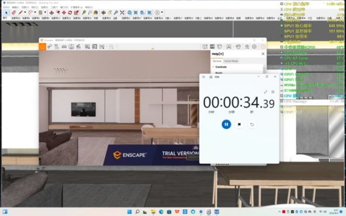Pick the SketchUp Tape Measure tool
This screenshot has width=346, height=216.
[x=84, y=12]
